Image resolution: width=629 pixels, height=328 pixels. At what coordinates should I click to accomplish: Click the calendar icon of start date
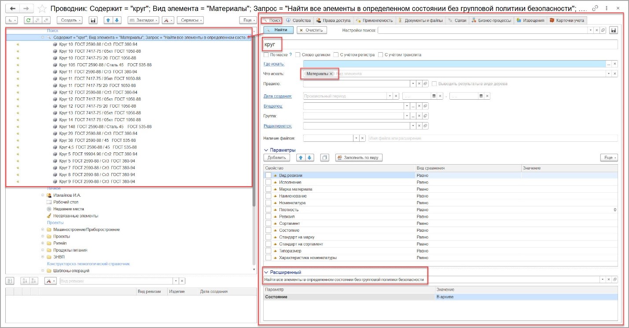coord(434,96)
